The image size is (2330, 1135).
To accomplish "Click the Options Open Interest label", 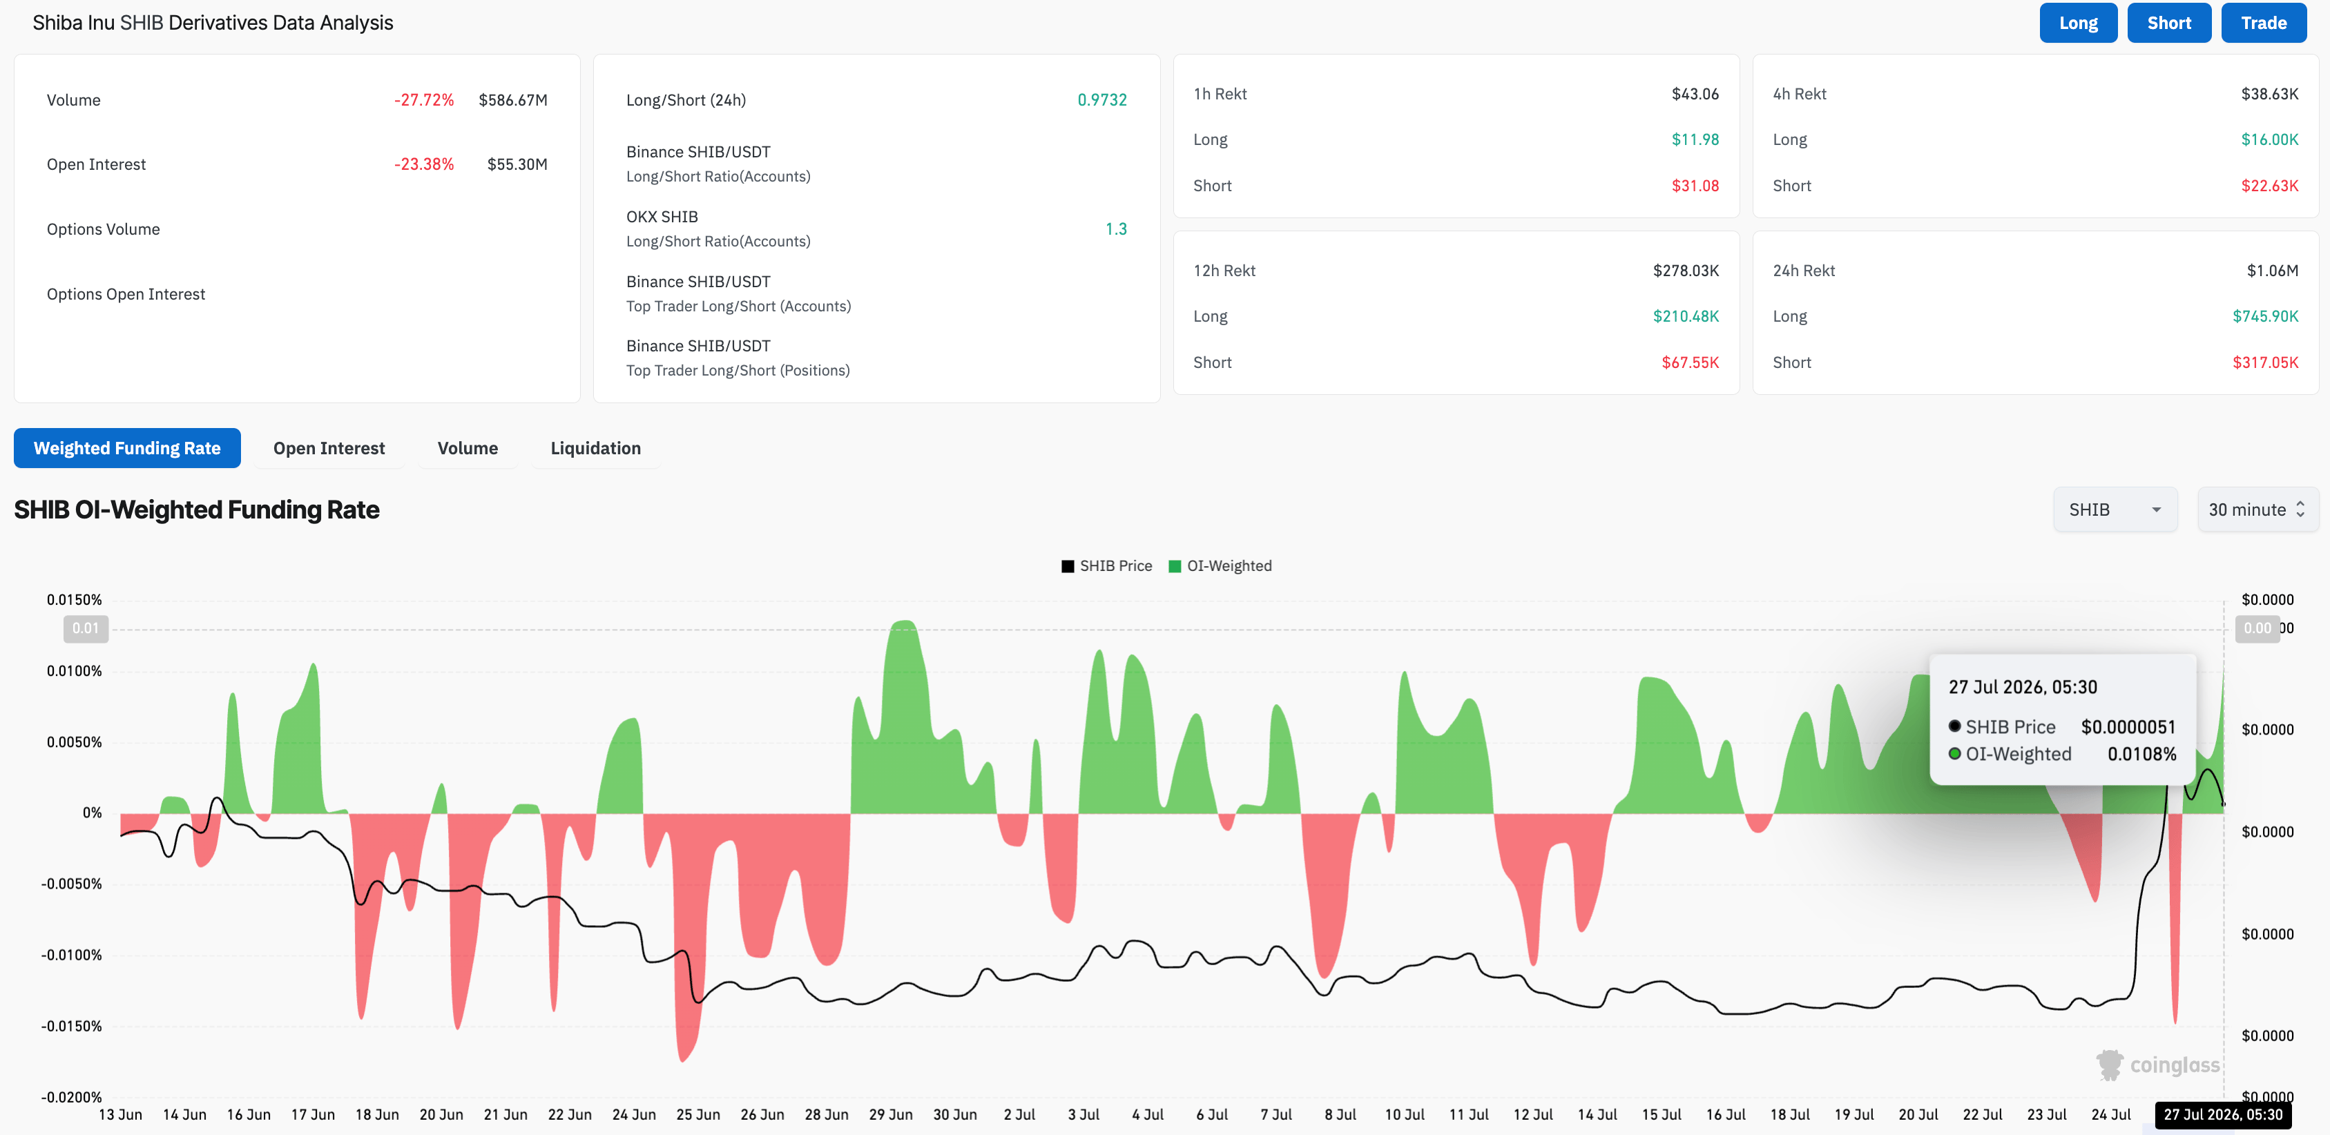I will 126,294.
